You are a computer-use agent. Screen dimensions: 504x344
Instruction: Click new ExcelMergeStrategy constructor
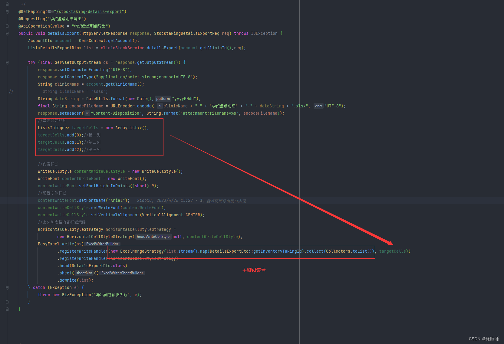[137, 251]
